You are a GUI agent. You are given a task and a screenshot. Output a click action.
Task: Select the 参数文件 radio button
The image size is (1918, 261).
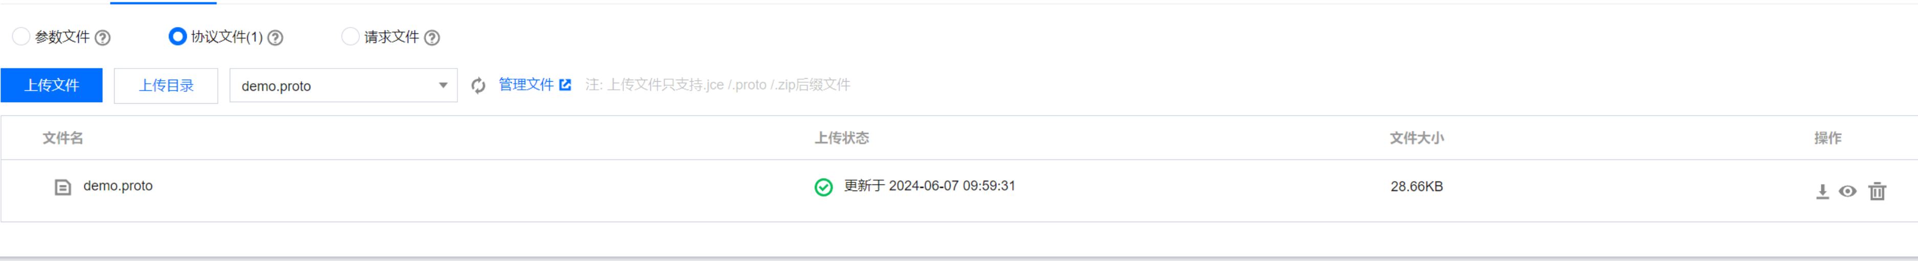pyautogui.click(x=21, y=36)
